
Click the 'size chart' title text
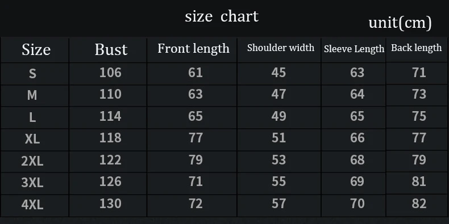[222, 16]
